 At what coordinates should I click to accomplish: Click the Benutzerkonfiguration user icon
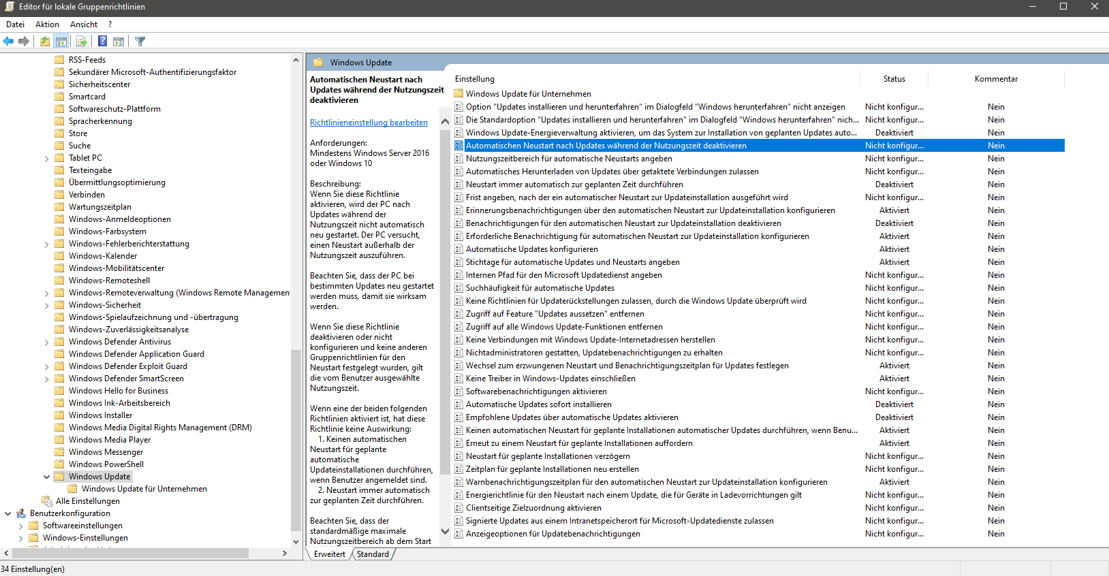21,513
